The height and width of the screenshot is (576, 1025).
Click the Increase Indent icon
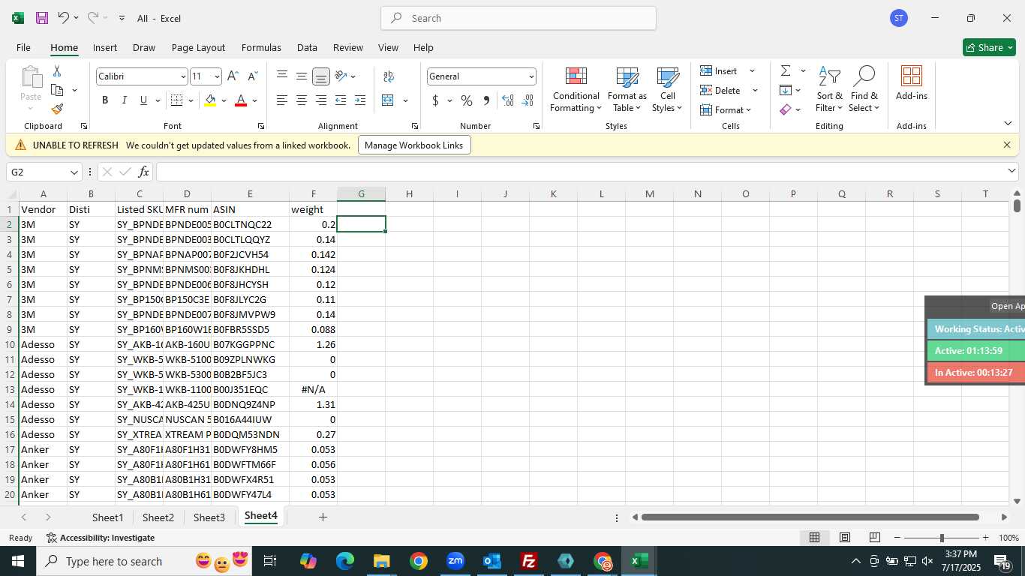[360, 100]
